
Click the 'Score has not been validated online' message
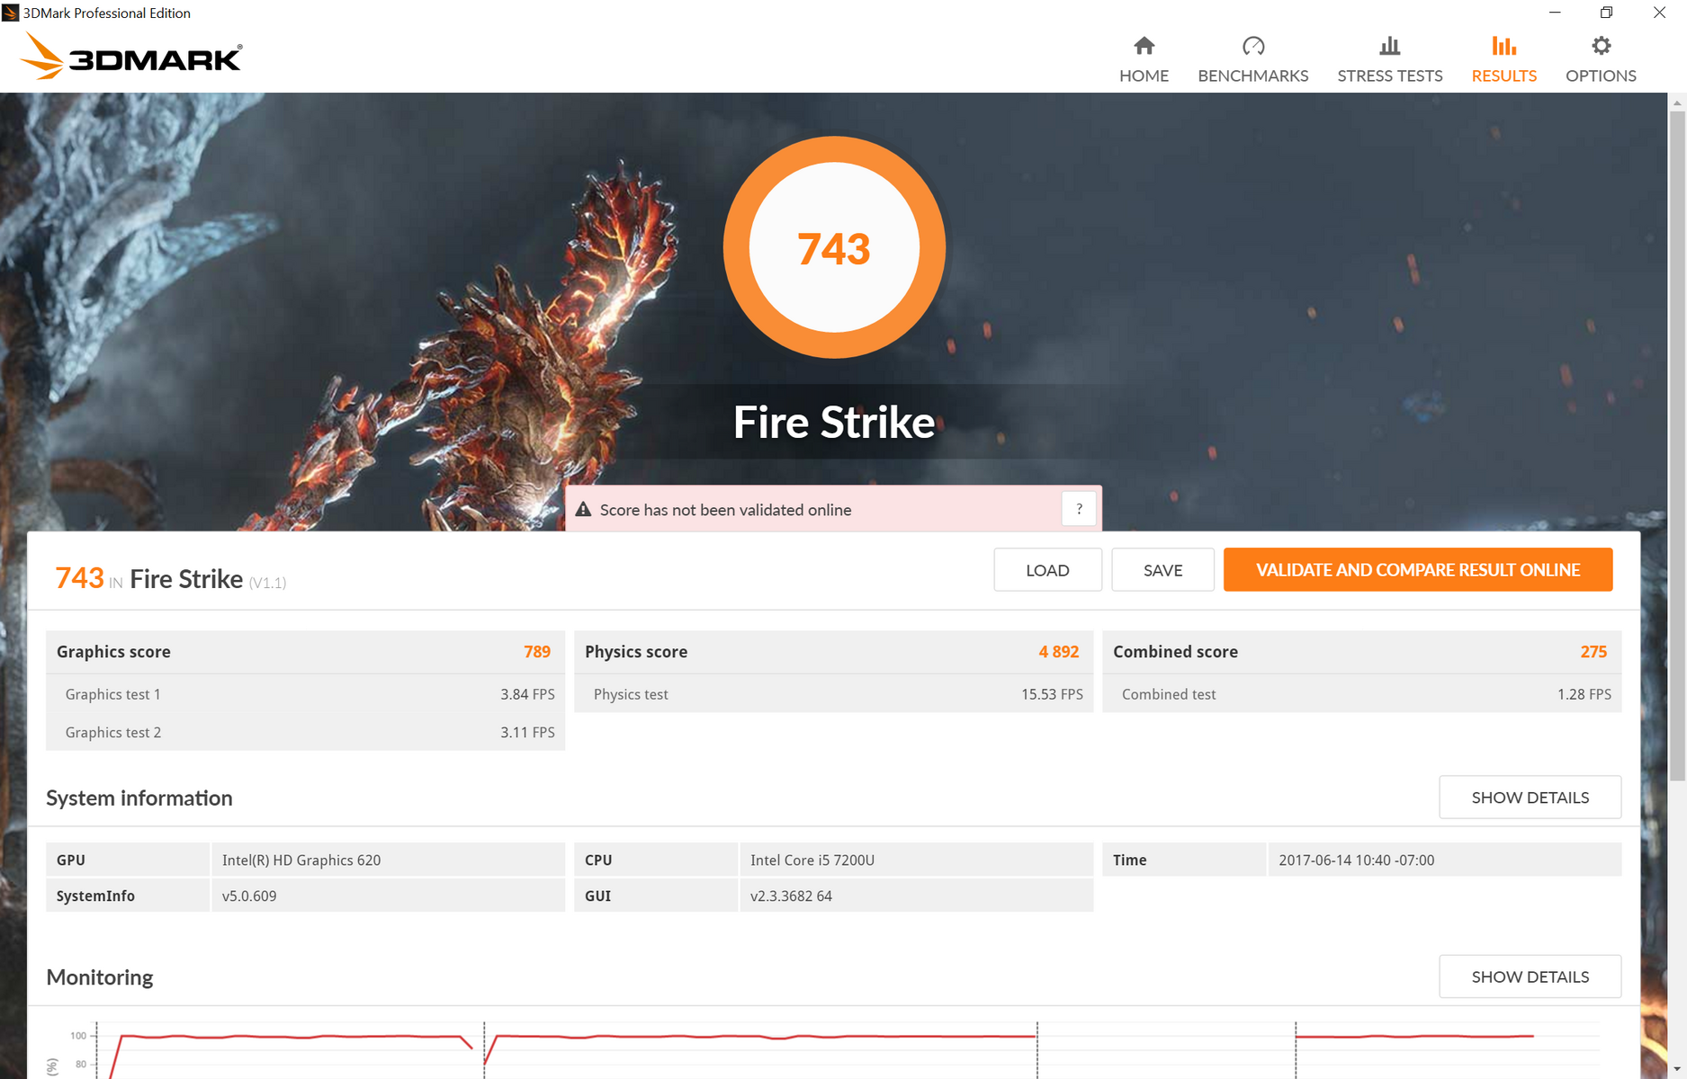[725, 510]
